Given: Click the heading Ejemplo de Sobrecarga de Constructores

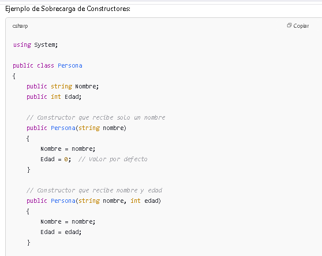Looking at the screenshot, I should 68,9.
